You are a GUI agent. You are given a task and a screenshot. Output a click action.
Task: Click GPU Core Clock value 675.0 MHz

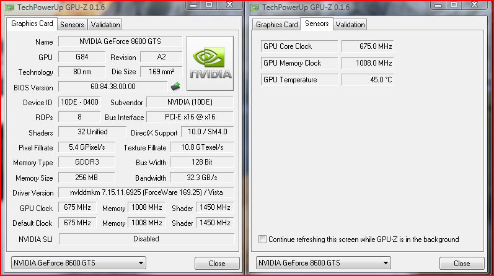(368, 46)
